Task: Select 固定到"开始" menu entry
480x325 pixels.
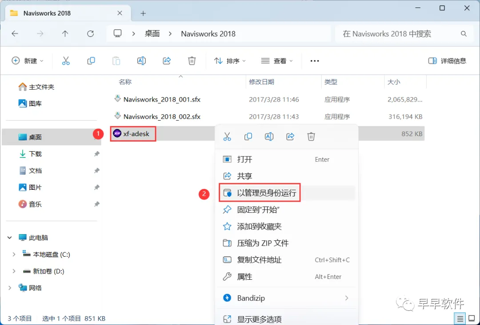Action: 287,210
